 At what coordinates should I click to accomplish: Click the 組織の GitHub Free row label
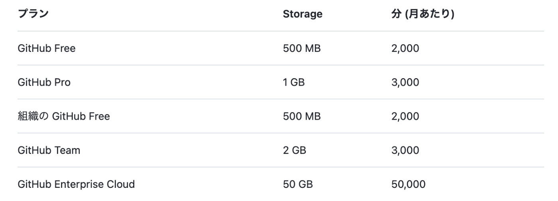(64, 116)
